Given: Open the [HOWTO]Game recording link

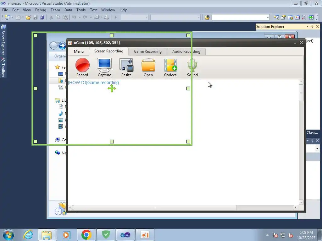Looking at the screenshot, I should 93,83.
